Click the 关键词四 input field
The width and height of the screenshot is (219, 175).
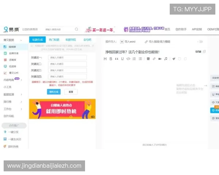tap(68, 77)
